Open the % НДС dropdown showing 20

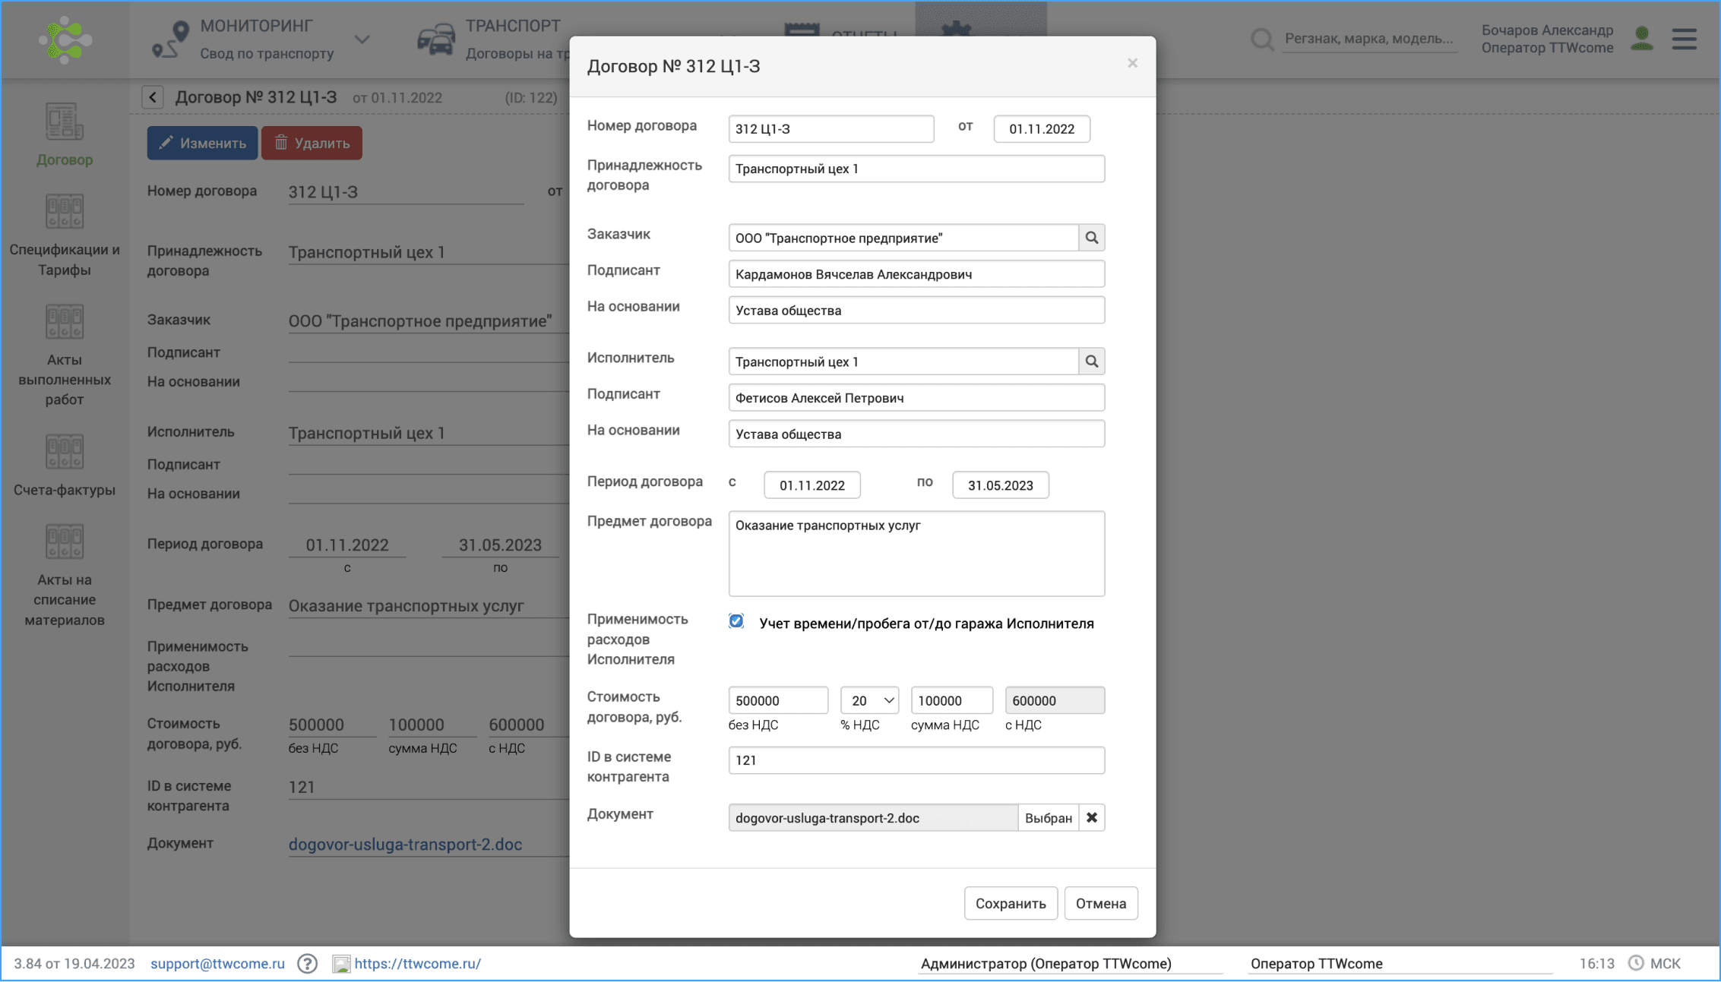click(x=868, y=699)
